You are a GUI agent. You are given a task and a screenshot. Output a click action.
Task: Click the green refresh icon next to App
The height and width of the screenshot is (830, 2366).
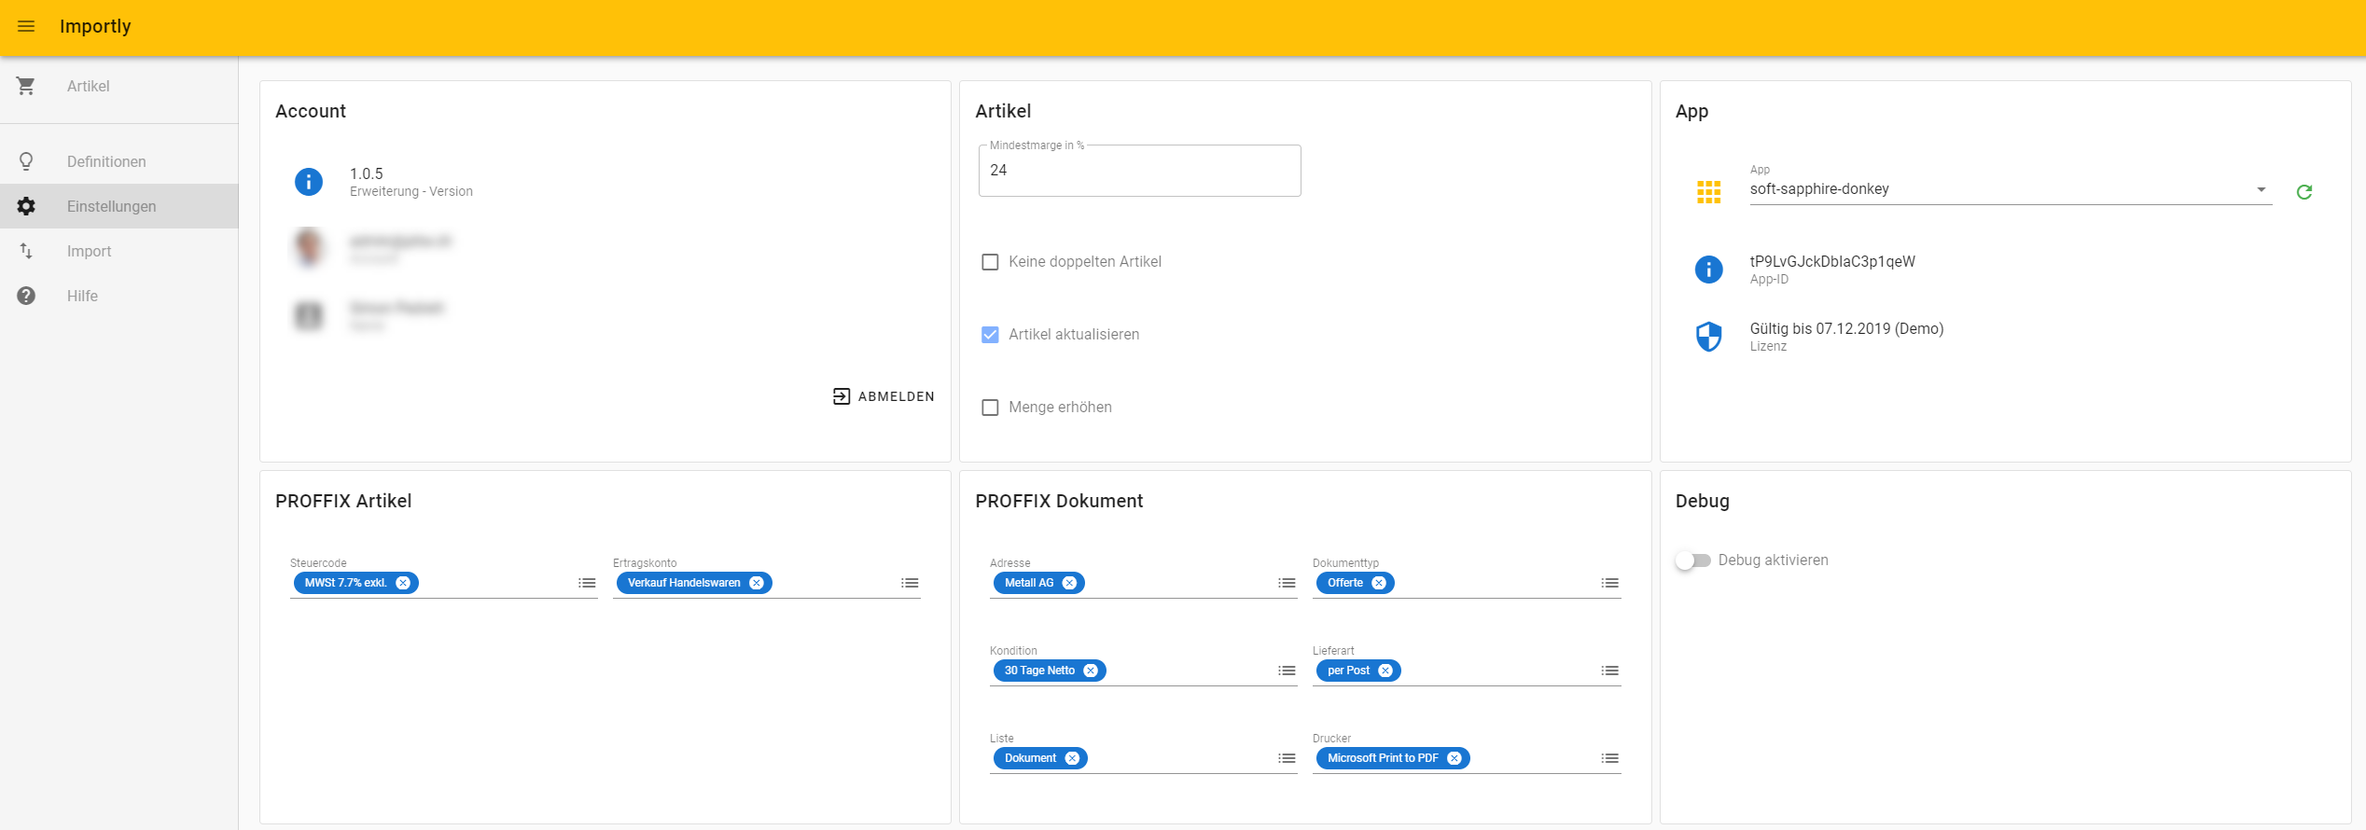pyautogui.click(x=2303, y=192)
